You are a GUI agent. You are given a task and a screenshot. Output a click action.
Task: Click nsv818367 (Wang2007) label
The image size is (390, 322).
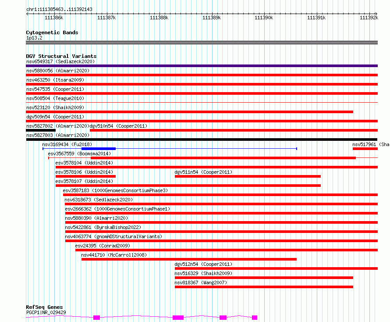pyautogui.click(x=201, y=283)
